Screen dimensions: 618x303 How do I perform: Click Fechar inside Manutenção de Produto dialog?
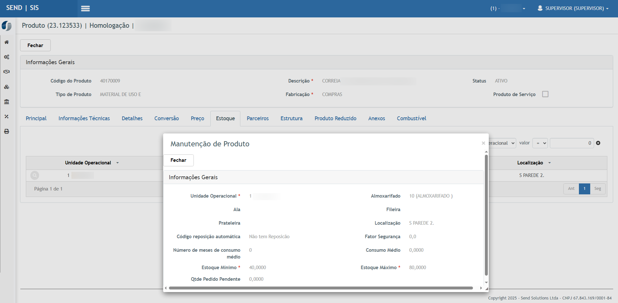click(x=178, y=160)
